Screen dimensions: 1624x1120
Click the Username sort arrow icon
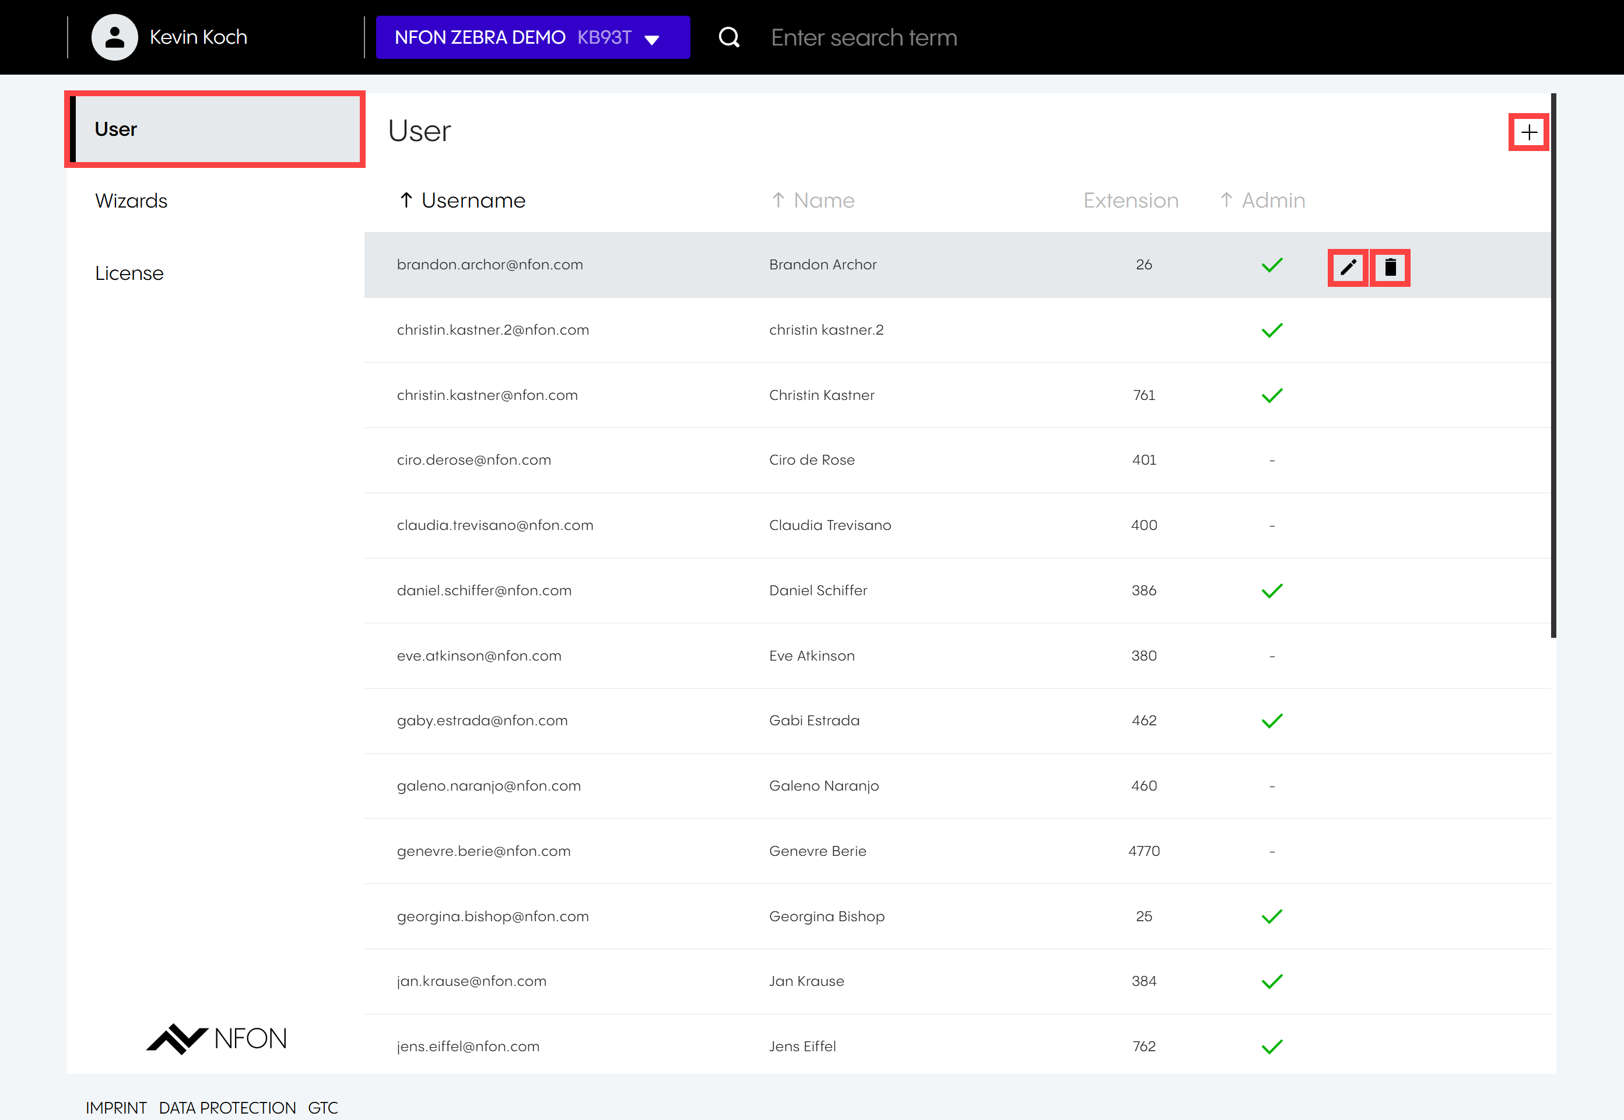(406, 200)
